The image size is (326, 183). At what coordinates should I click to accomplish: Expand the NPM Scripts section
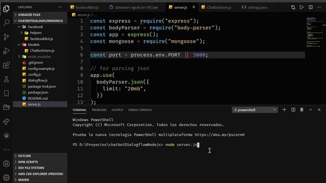coord(40,162)
